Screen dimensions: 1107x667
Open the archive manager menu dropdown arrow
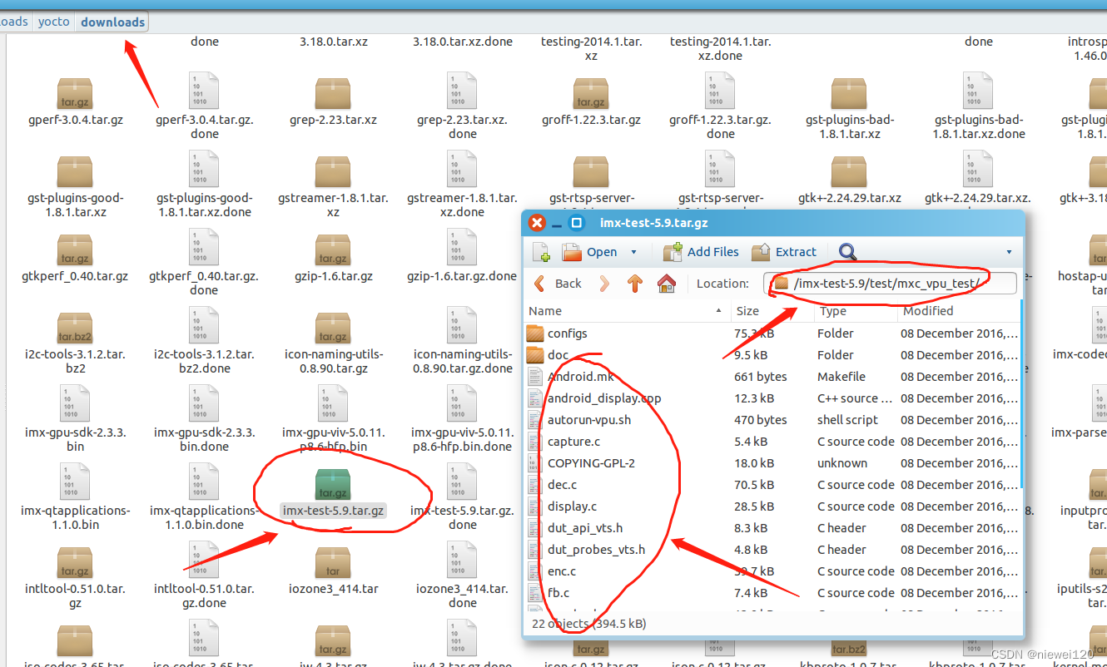click(x=1009, y=252)
